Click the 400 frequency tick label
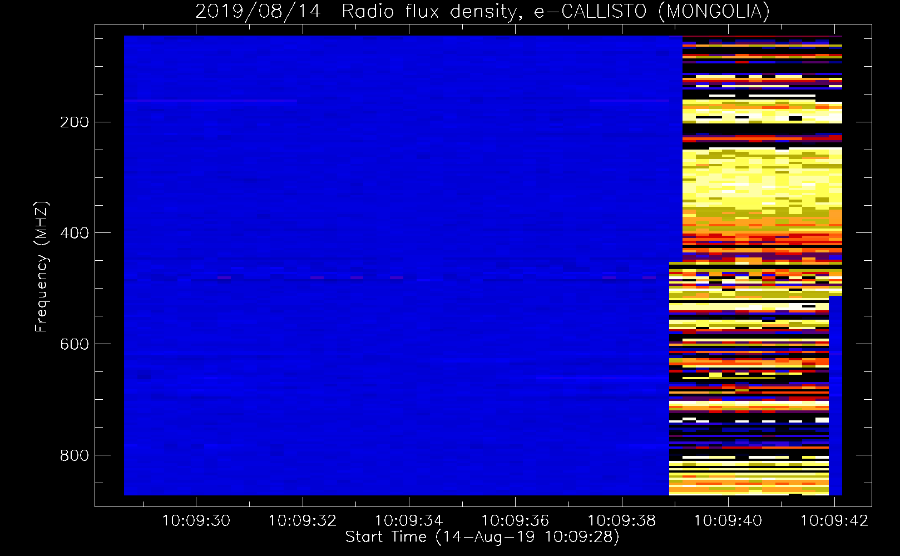Screen dimensions: 900x556 pos(75,233)
